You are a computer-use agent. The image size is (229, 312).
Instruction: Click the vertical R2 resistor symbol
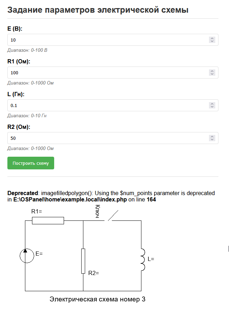[83, 261]
